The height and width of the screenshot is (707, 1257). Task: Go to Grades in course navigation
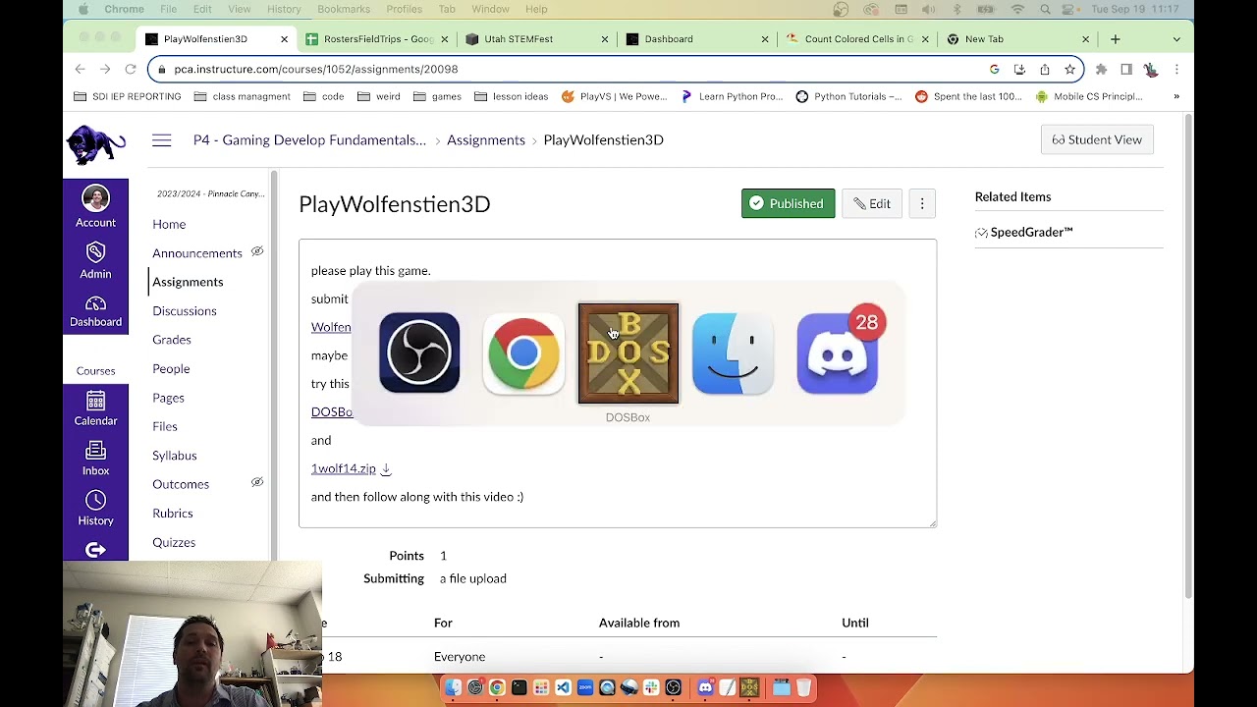172,340
